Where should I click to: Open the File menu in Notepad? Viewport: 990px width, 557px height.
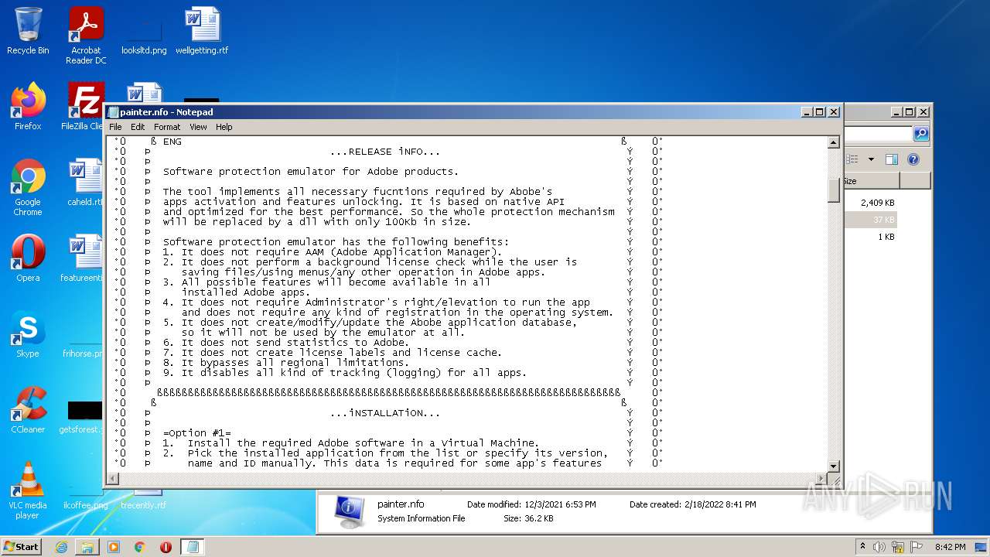point(115,127)
